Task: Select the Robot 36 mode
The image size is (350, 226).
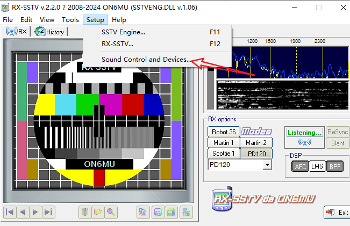Action: coord(224,132)
